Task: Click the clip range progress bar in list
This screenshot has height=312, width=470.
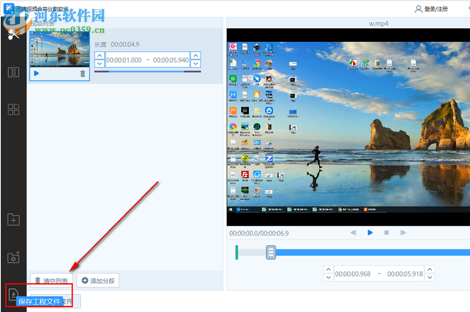Action: 147,72
